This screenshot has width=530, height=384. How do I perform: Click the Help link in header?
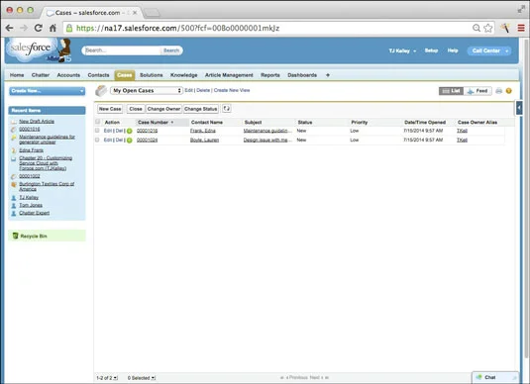(x=453, y=50)
